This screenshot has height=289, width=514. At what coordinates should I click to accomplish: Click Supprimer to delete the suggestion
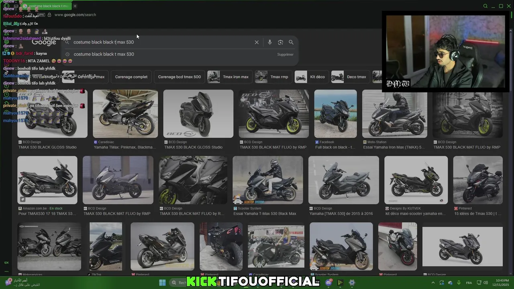(285, 55)
